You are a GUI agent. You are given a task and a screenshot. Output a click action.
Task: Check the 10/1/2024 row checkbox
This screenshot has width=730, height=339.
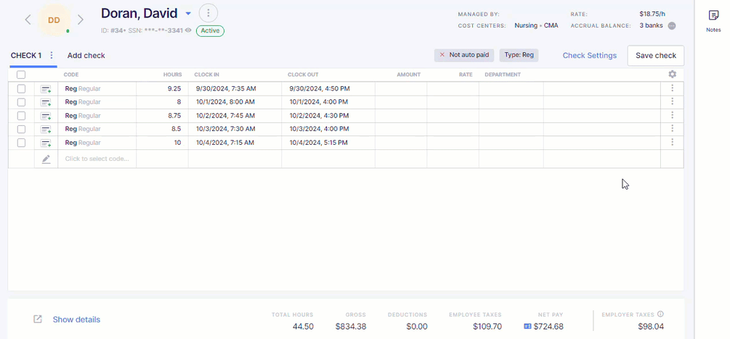(21, 102)
